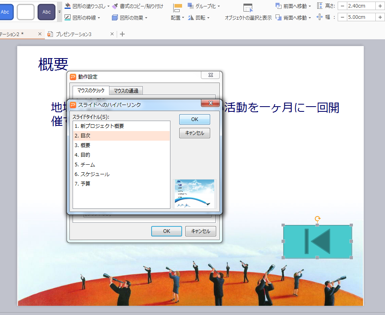This screenshot has width=385, height=315.
Task: Select slide 4. 目的 in list
Action: pyautogui.click(x=122, y=155)
